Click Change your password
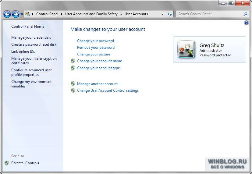The height and width of the screenshot is (174, 252). pyautogui.click(x=95, y=41)
